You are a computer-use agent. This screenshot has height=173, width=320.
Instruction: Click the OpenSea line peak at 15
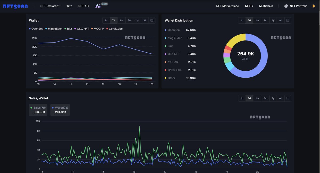click(x=71, y=39)
